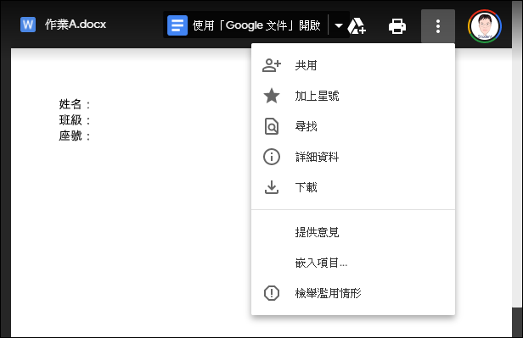The image size is (523, 338).
Task: Click the 姓名： line in document
Action: click(x=75, y=104)
